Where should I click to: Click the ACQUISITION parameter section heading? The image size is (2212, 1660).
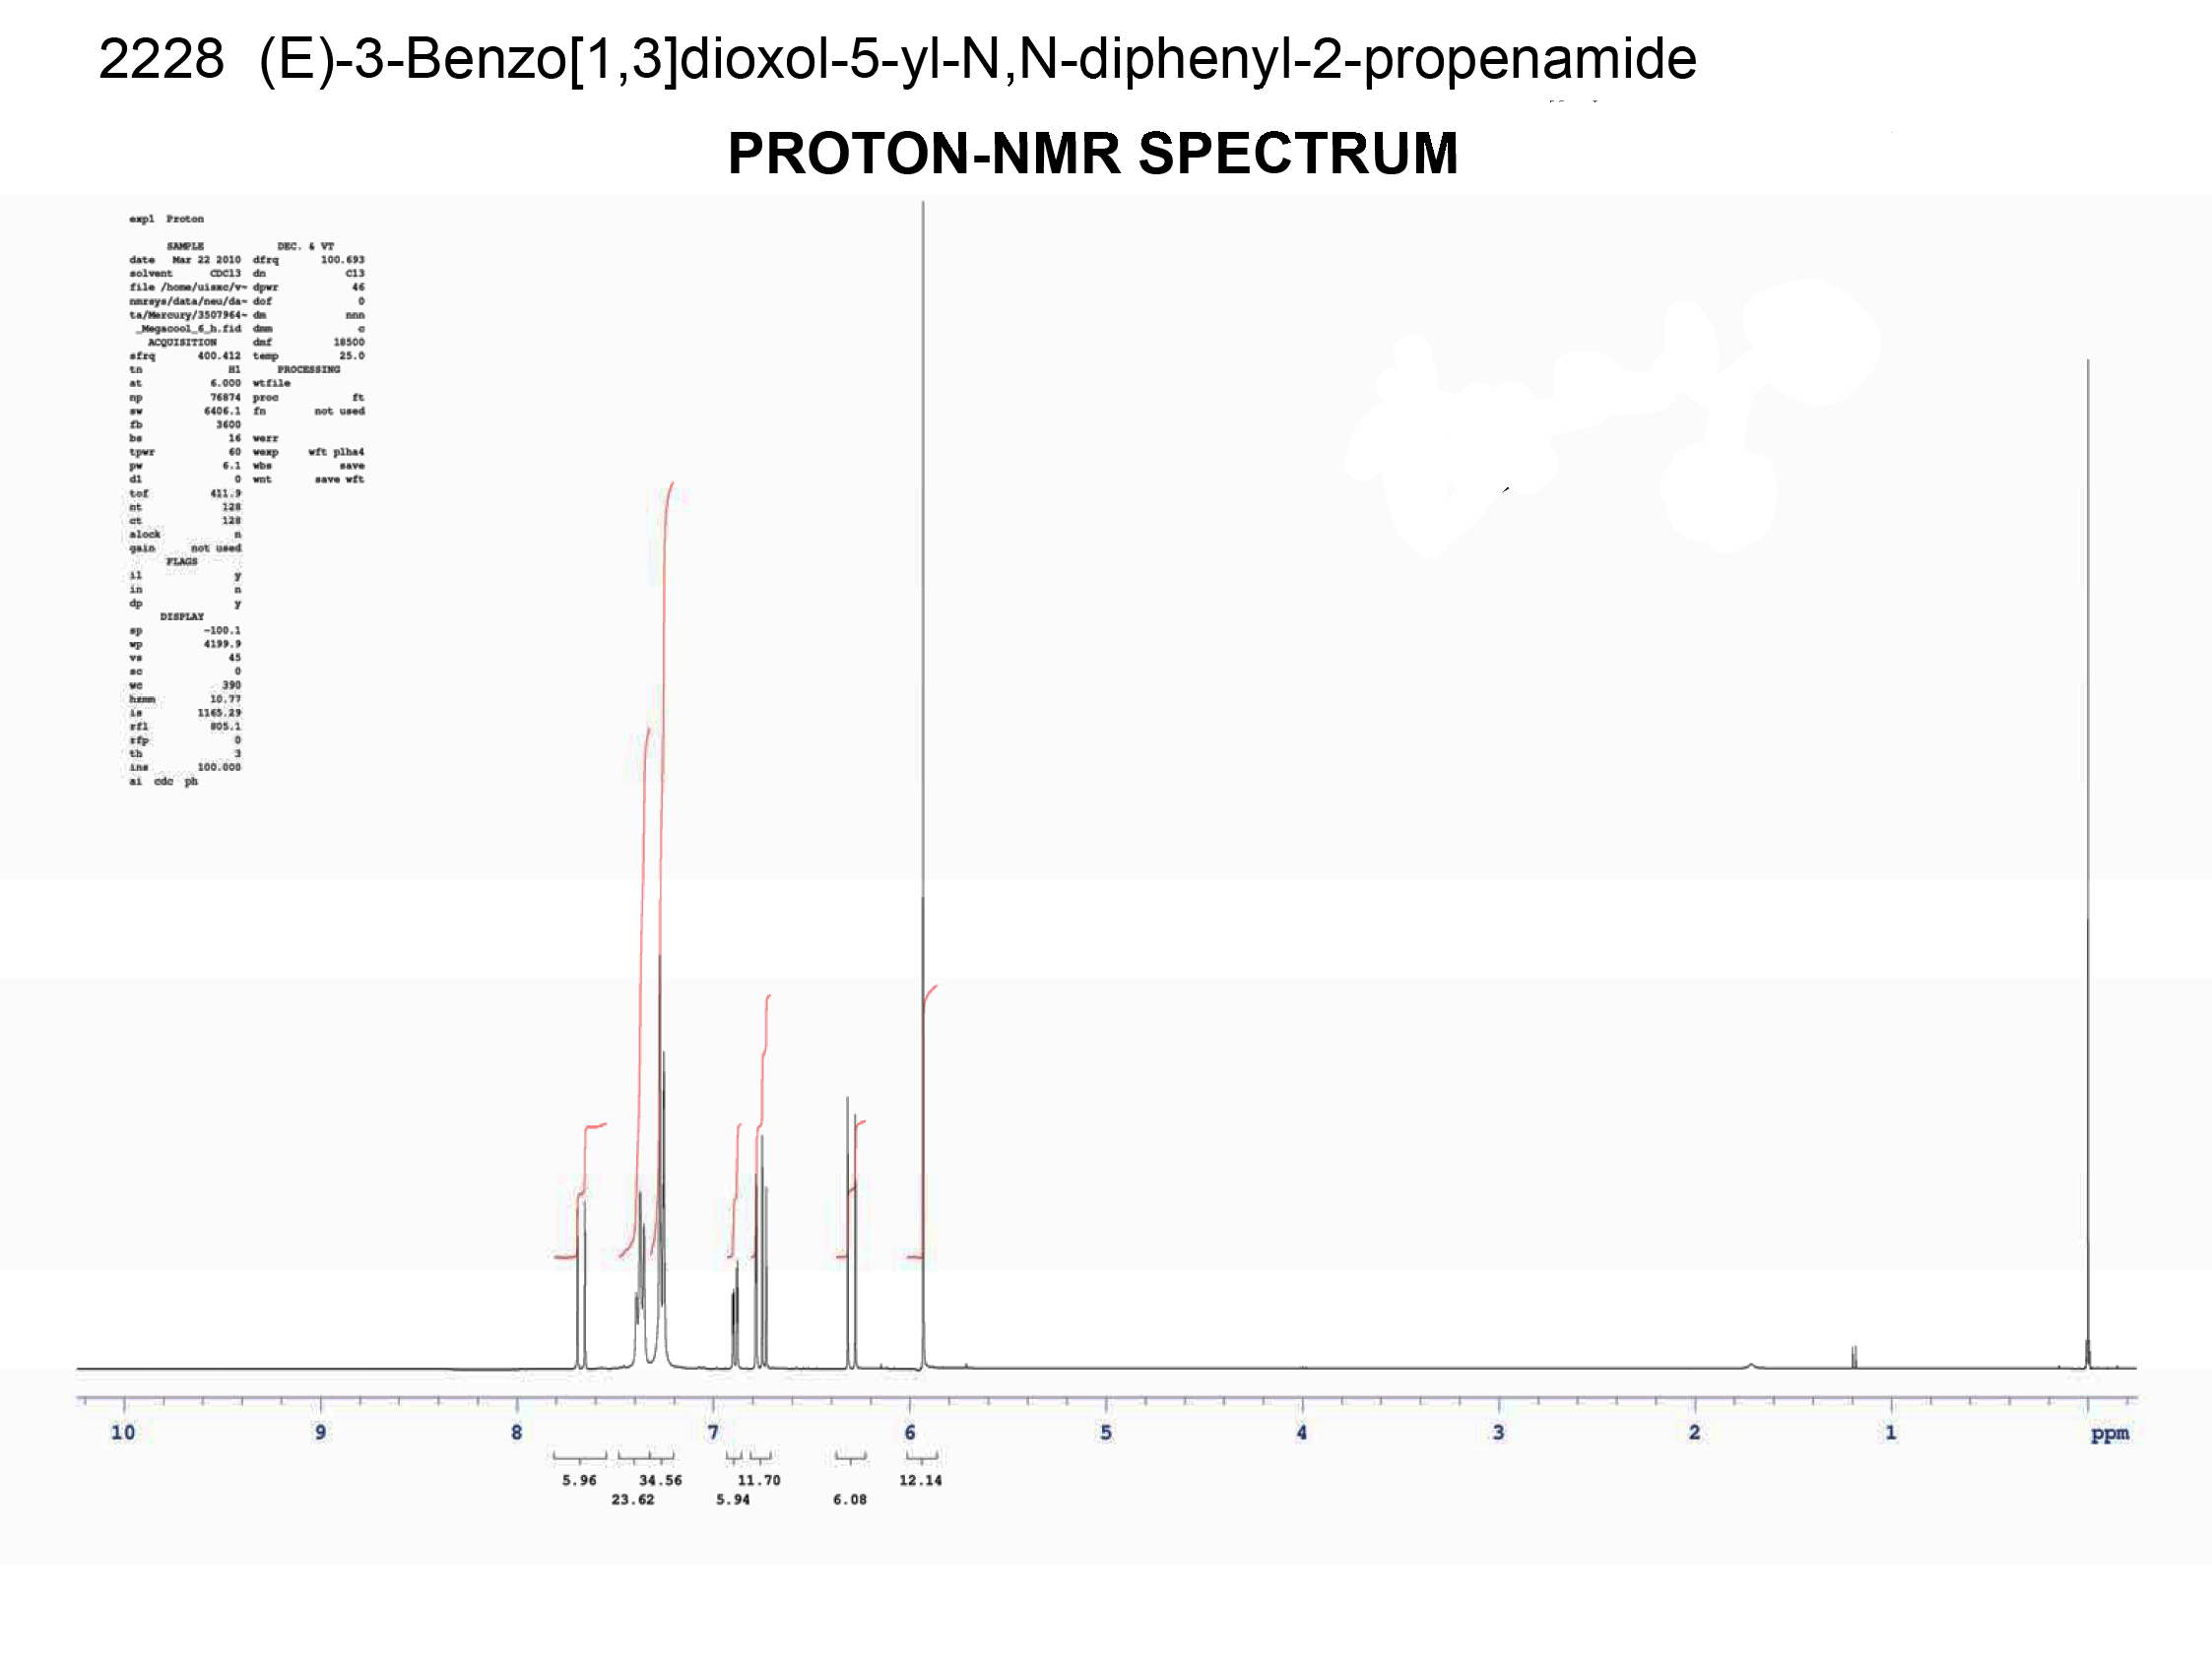182,342
